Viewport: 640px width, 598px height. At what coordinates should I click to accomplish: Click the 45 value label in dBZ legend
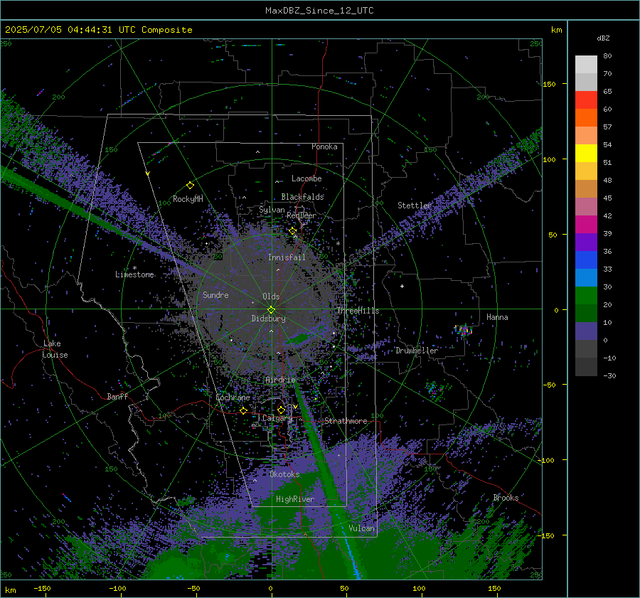[607, 198]
